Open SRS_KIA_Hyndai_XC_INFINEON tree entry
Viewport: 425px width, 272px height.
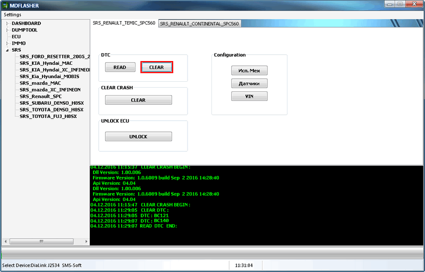click(55, 70)
